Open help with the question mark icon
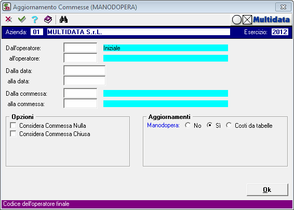294x210 pixels. (35, 20)
